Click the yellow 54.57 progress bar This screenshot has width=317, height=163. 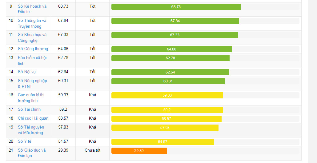coord(163,142)
